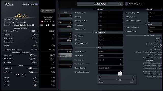Select the fifth measurement history dot

(x=53, y=22)
